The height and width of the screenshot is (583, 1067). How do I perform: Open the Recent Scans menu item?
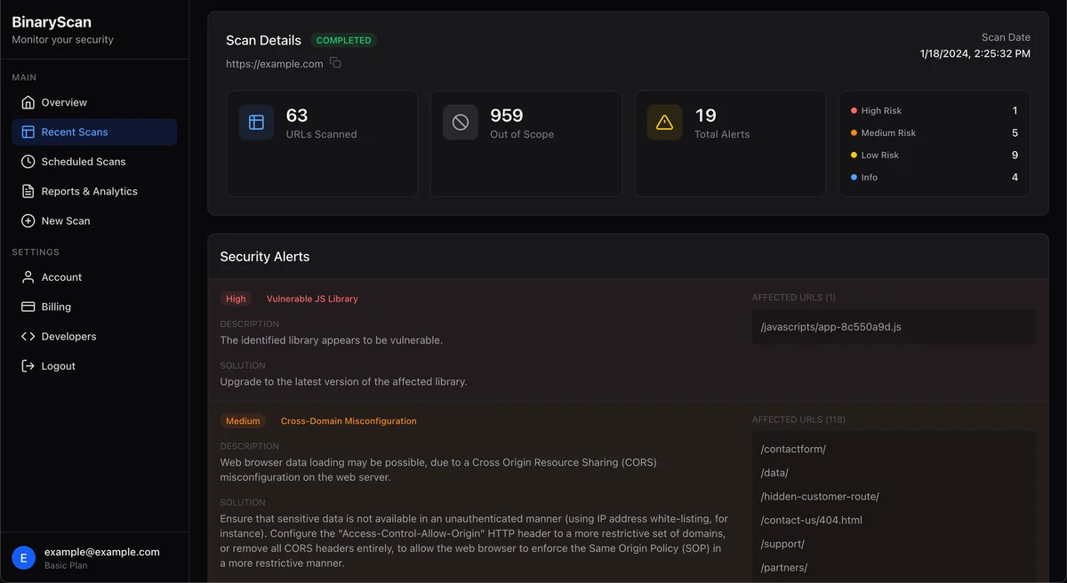point(75,132)
